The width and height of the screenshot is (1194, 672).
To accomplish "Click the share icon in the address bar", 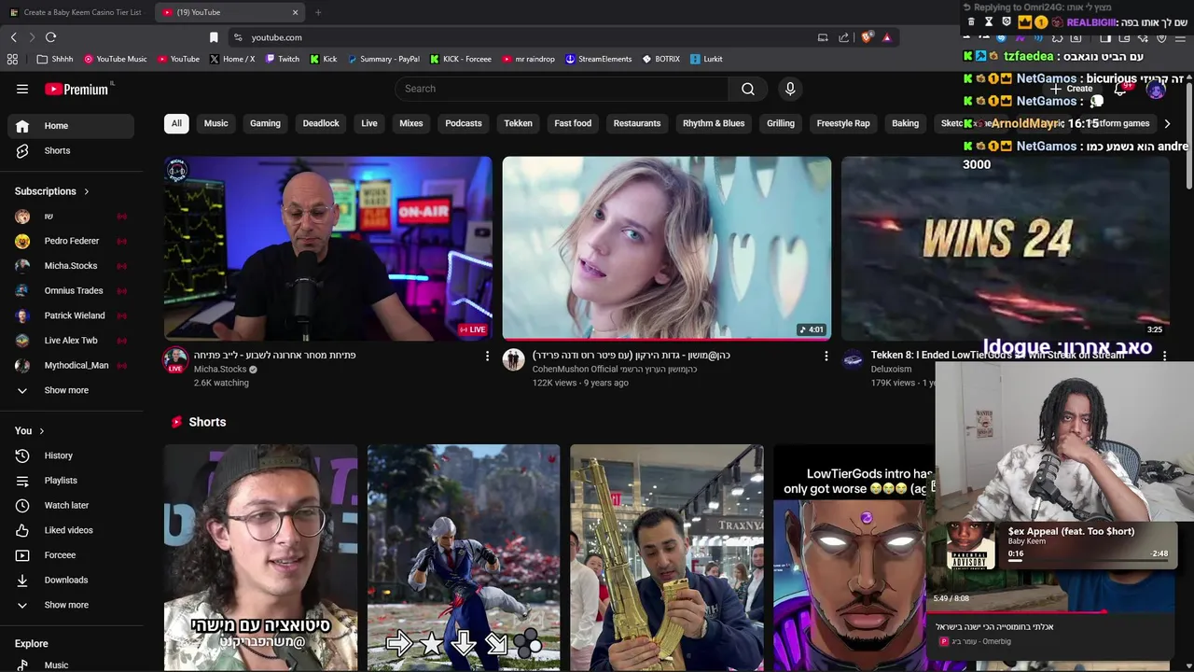I will [x=844, y=37].
